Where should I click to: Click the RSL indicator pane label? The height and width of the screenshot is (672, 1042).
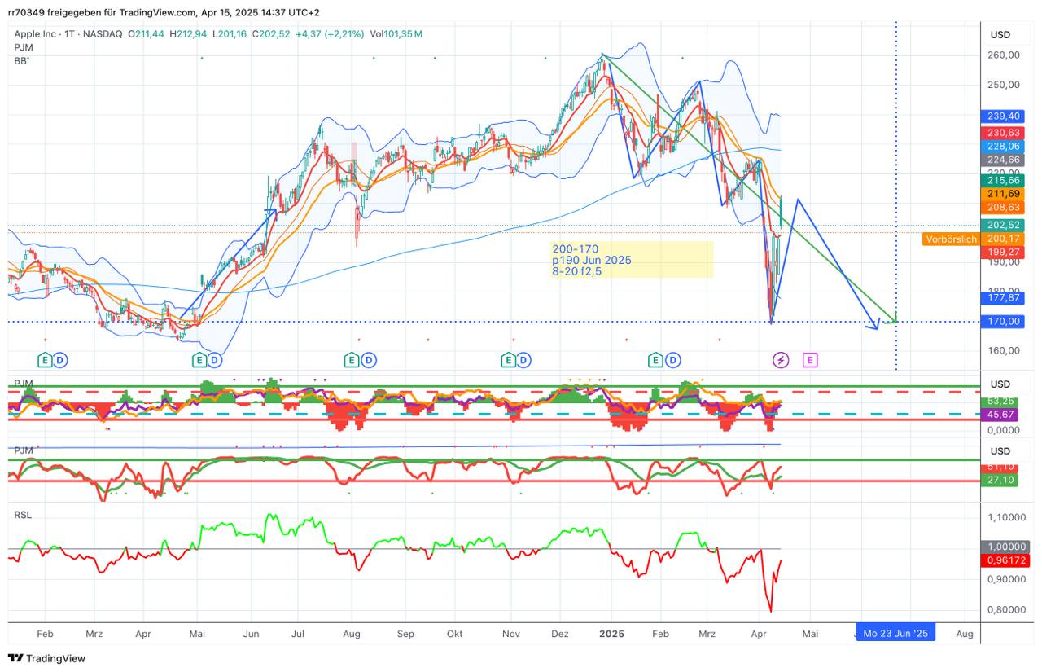tap(23, 515)
